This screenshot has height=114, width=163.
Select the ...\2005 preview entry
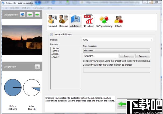tap(55, 51)
